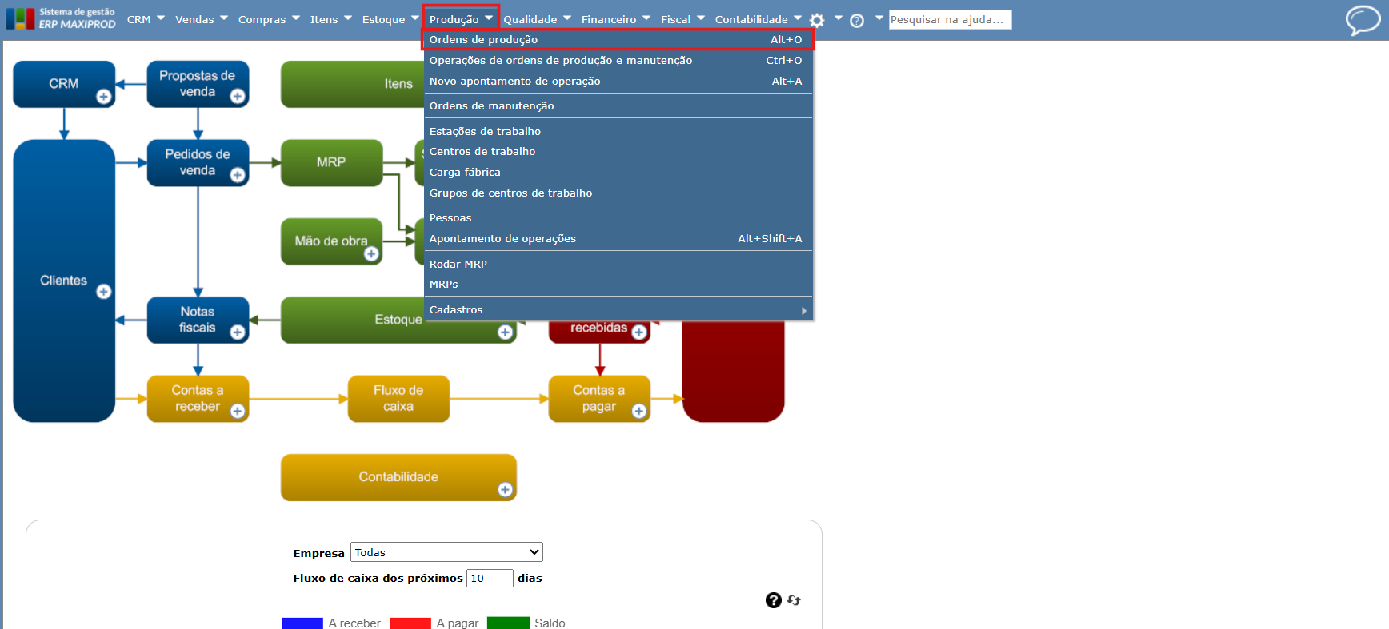The height and width of the screenshot is (629, 1389).
Task: Select Ordens de manutenção
Action: point(618,106)
